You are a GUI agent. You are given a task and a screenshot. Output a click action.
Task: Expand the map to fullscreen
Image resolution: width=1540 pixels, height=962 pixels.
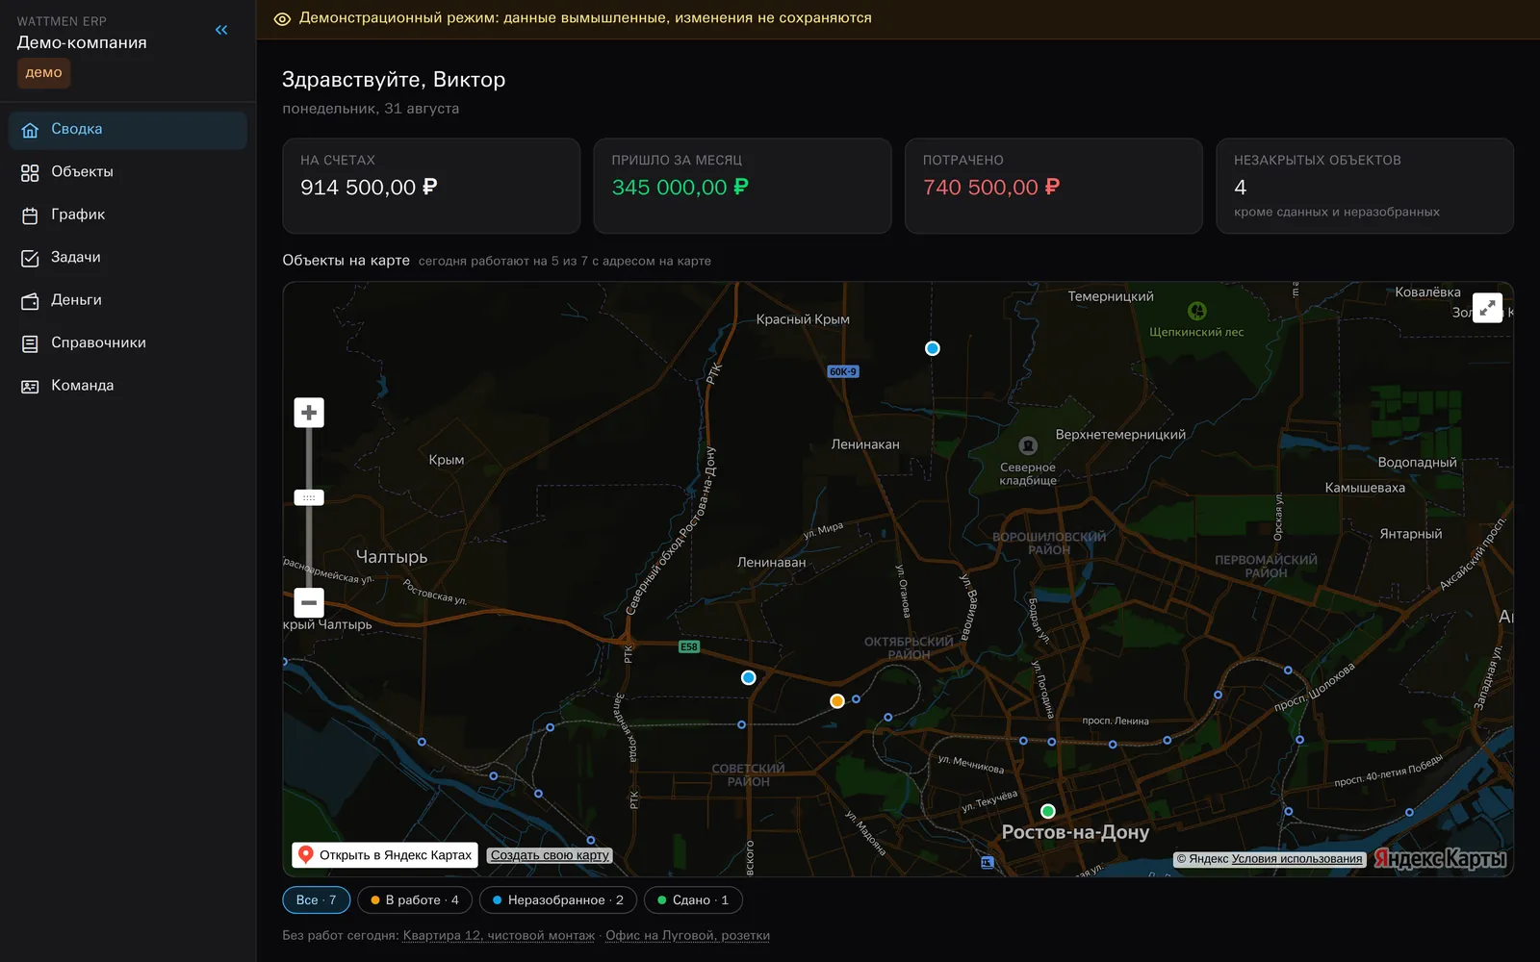point(1487,308)
